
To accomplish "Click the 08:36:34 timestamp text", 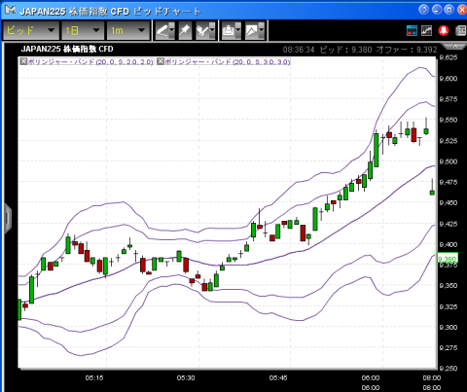I will click(x=299, y=50).
